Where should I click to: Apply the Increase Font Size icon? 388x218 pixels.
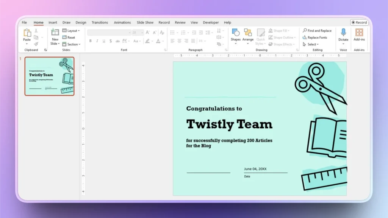(x=148, y=32)
